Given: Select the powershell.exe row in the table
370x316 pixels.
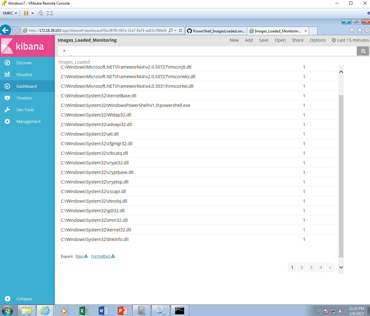Looking at the screenshot, I should coord(198,105).
